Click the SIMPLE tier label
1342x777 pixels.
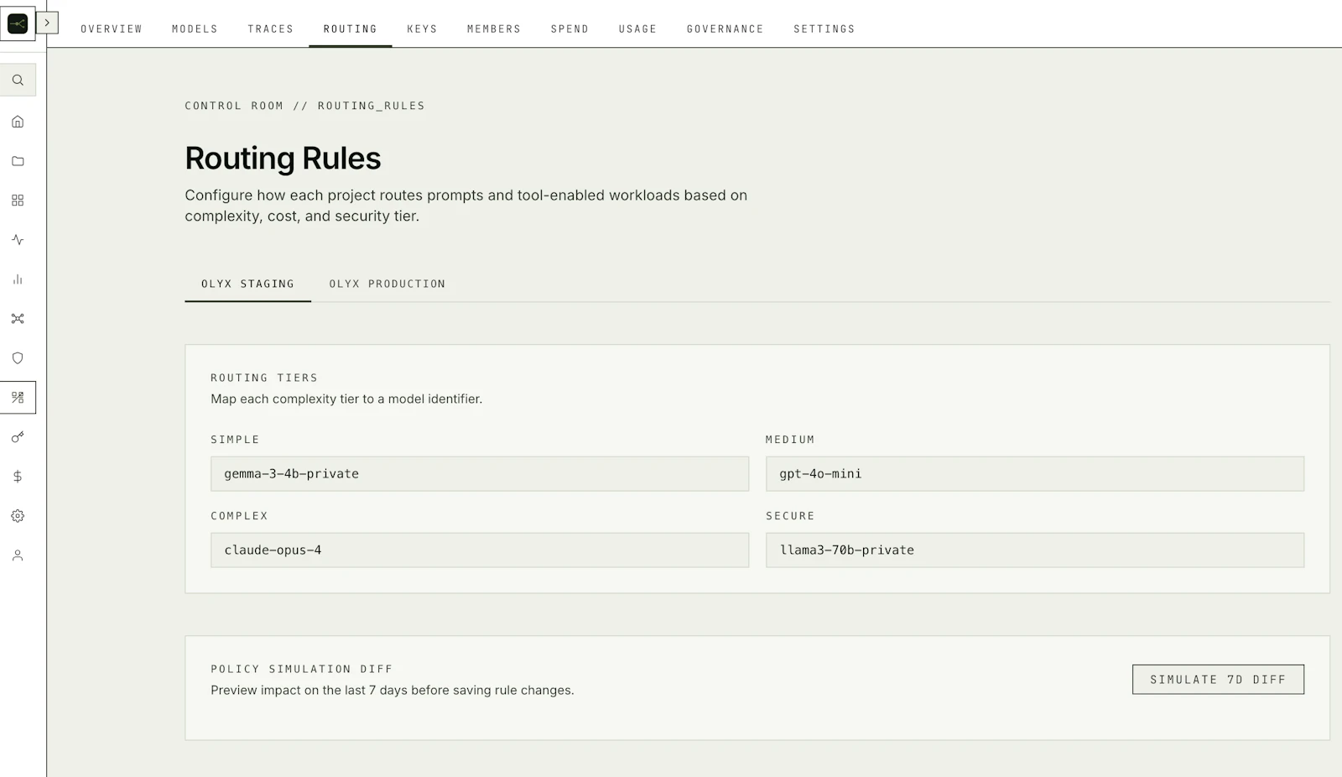[235, 440]
